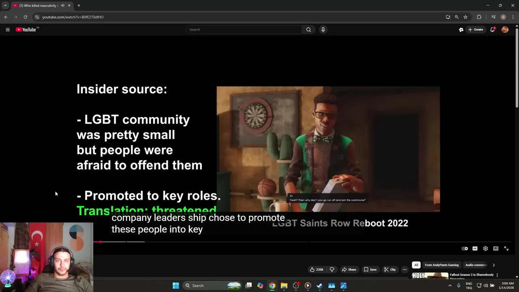Screen dimensions: 519x292
Task: Show hidden system tray icons
Action: point(450,286)
